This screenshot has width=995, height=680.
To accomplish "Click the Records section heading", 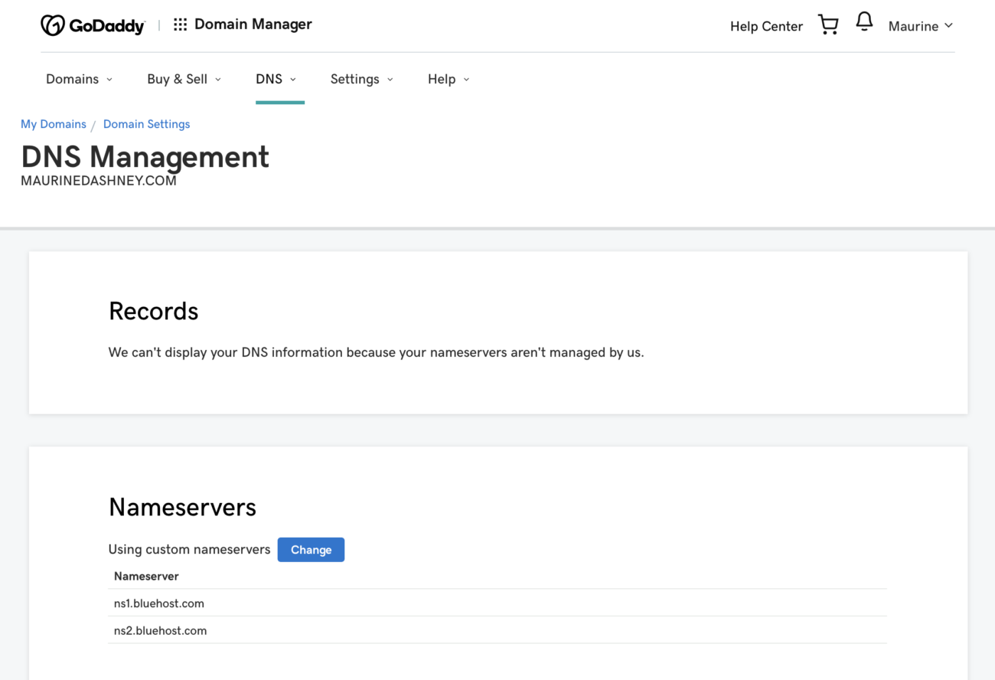I will pos(153,311).
